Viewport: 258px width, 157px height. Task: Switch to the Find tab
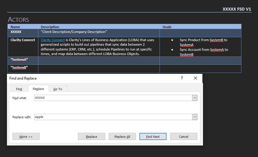[x=19, y=89]
